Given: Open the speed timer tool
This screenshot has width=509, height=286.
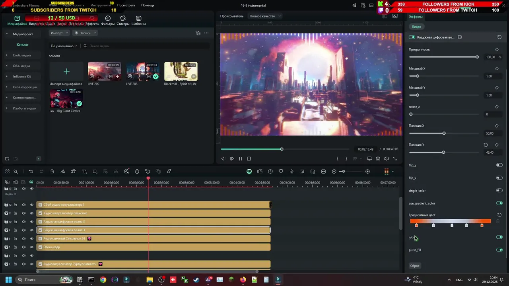Looking at the screenshot, I should (137, 172).
